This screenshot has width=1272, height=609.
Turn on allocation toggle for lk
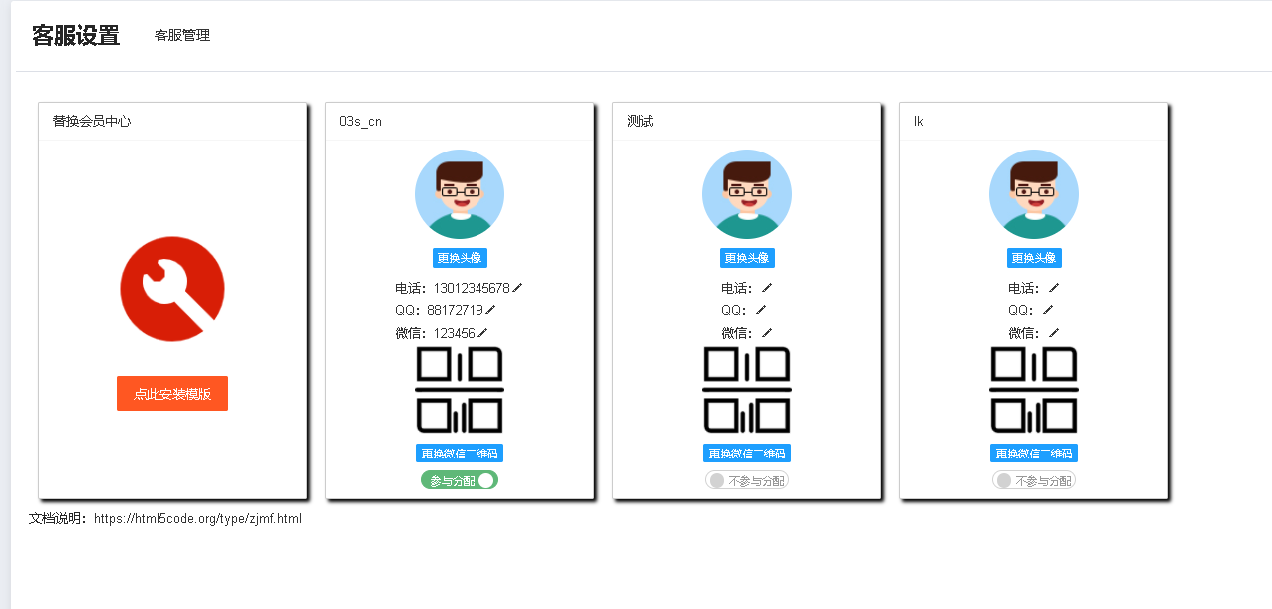click(x=1034, y=480)
